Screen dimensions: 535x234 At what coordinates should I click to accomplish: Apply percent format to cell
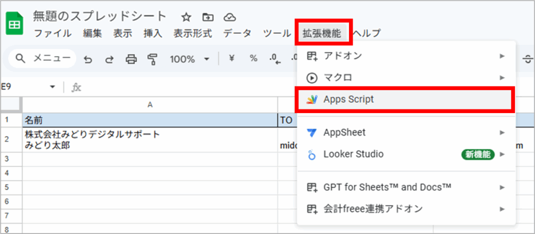point(253,58)
